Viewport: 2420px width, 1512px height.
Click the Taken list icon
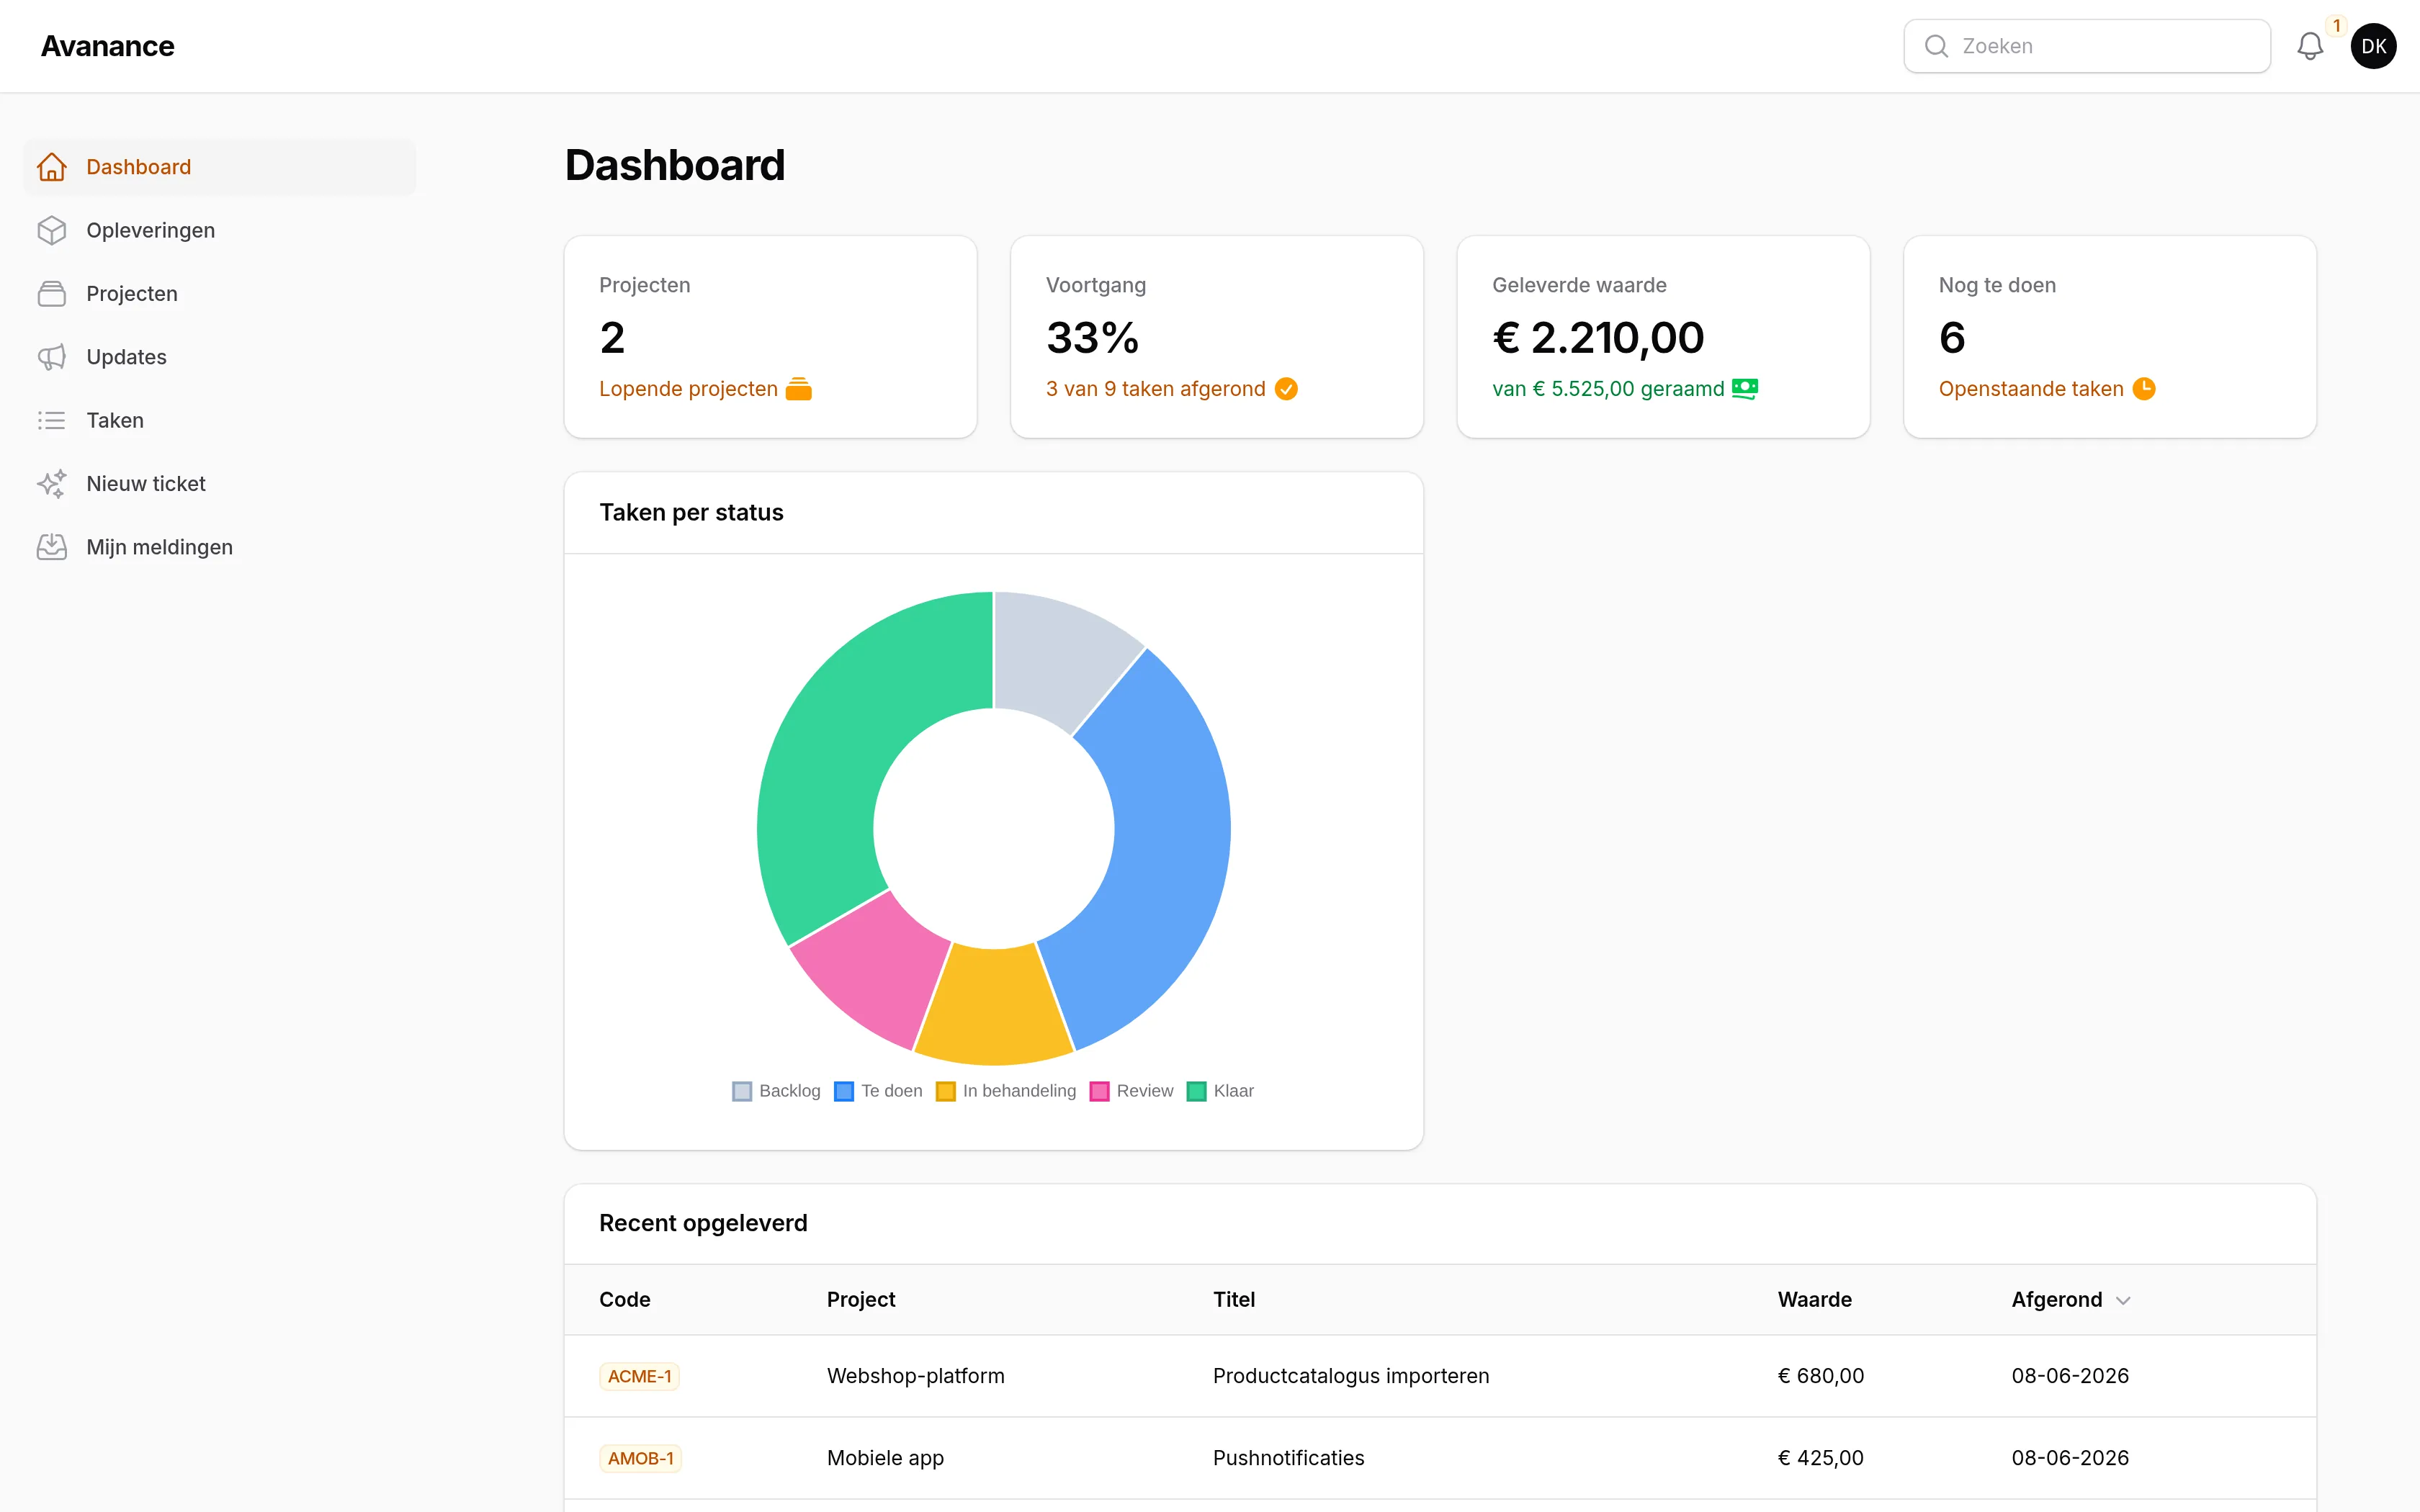(x=52, y=420)
